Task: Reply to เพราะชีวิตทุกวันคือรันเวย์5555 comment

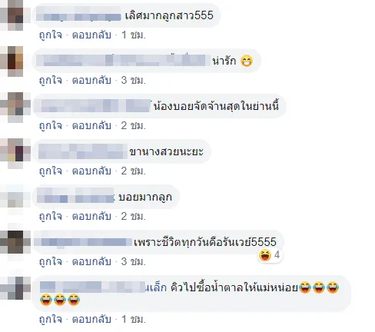Action: pos(91,261)
